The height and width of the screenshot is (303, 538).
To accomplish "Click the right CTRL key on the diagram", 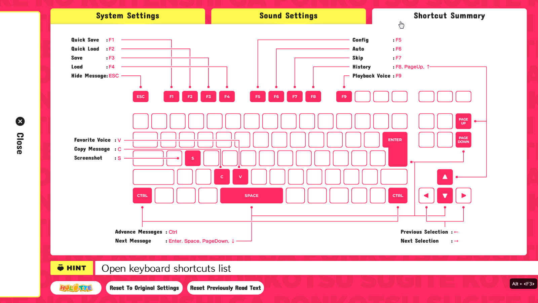I will coord(398,196).
